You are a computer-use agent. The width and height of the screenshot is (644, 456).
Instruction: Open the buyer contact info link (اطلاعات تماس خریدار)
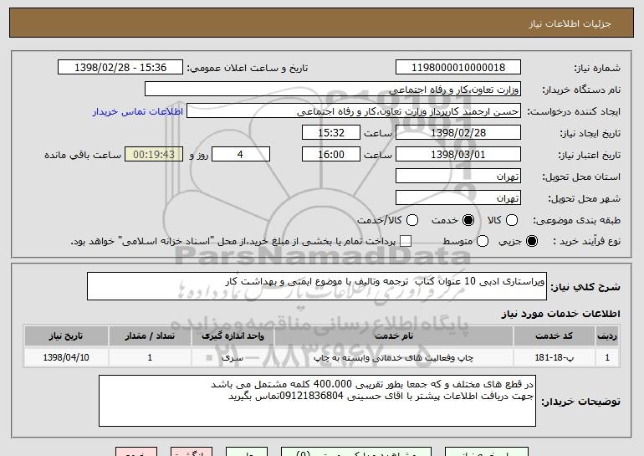click(138, 112)
